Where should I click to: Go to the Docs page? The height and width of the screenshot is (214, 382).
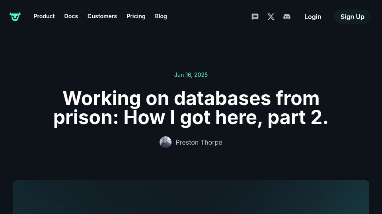tap(71, 16)
